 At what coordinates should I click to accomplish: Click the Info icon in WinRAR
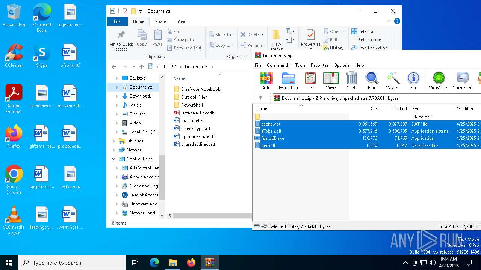(x=413, y=81)
